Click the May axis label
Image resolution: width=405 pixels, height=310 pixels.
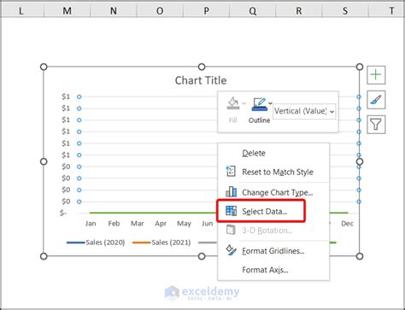[x=184, y=224]
